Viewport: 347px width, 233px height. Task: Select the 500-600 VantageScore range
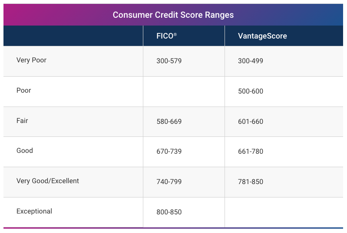[251, 91]
